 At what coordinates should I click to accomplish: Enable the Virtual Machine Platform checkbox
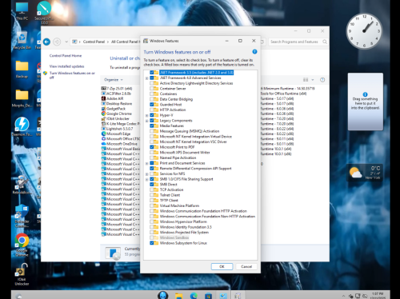tap(151, 205)
